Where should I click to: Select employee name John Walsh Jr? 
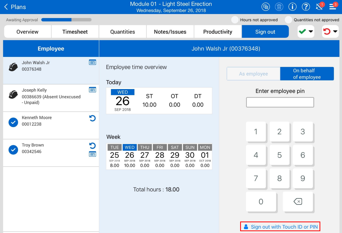click(36, 63)
